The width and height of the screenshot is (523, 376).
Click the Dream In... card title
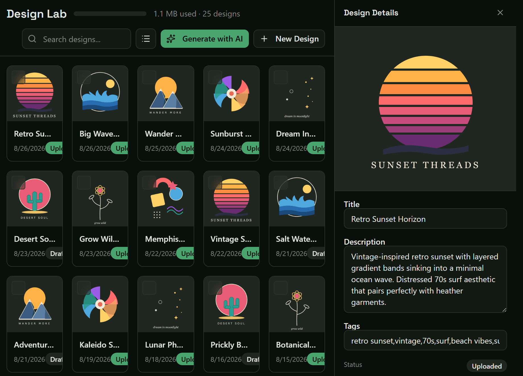pos(296,134)
